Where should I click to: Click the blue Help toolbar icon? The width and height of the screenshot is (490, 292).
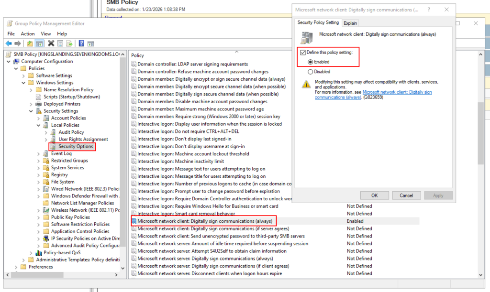[x=82, y=43]
